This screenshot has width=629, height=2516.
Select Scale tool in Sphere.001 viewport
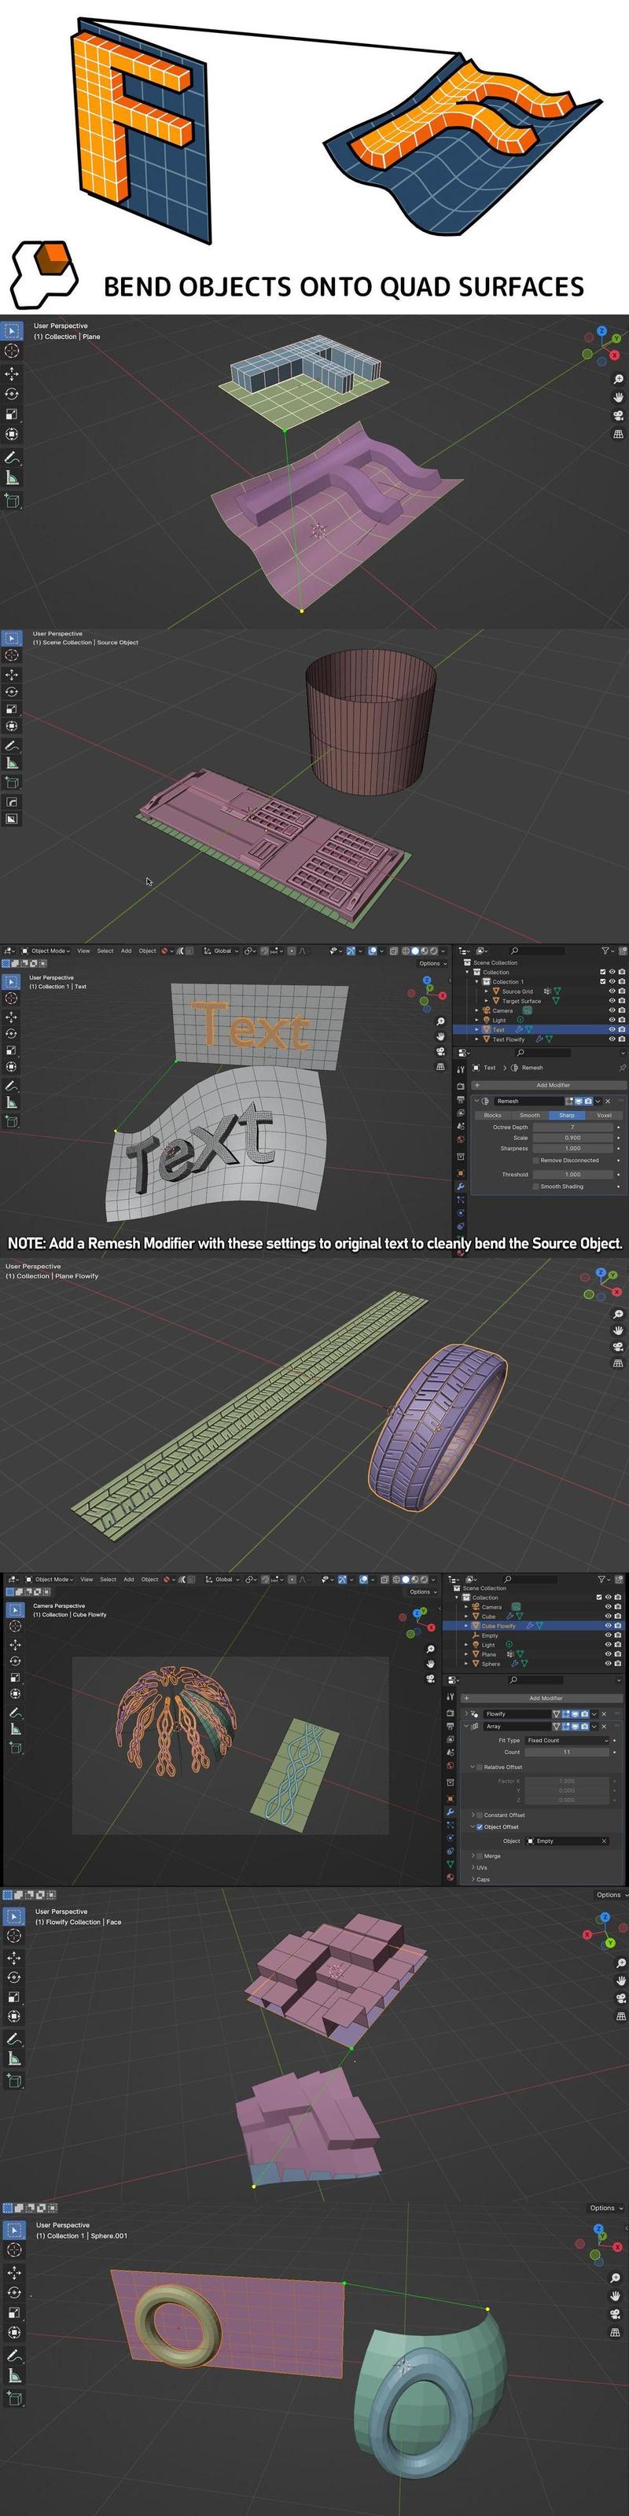point(13,2312)
